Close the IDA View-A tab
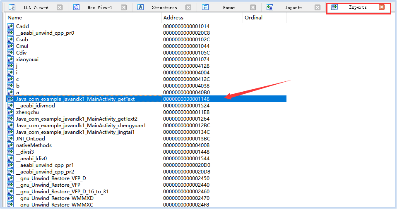The height and width of the screenshot is (209, 397). coord(60,7)
